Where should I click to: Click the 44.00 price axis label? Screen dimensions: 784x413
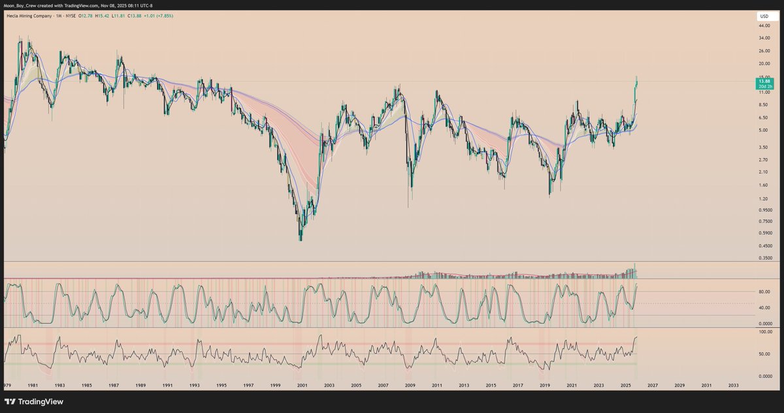click(x=764, y=26)
